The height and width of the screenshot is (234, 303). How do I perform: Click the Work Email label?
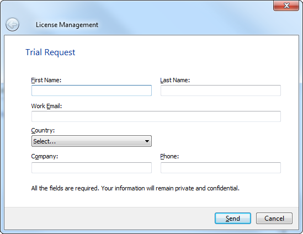(x=46, y=106)
